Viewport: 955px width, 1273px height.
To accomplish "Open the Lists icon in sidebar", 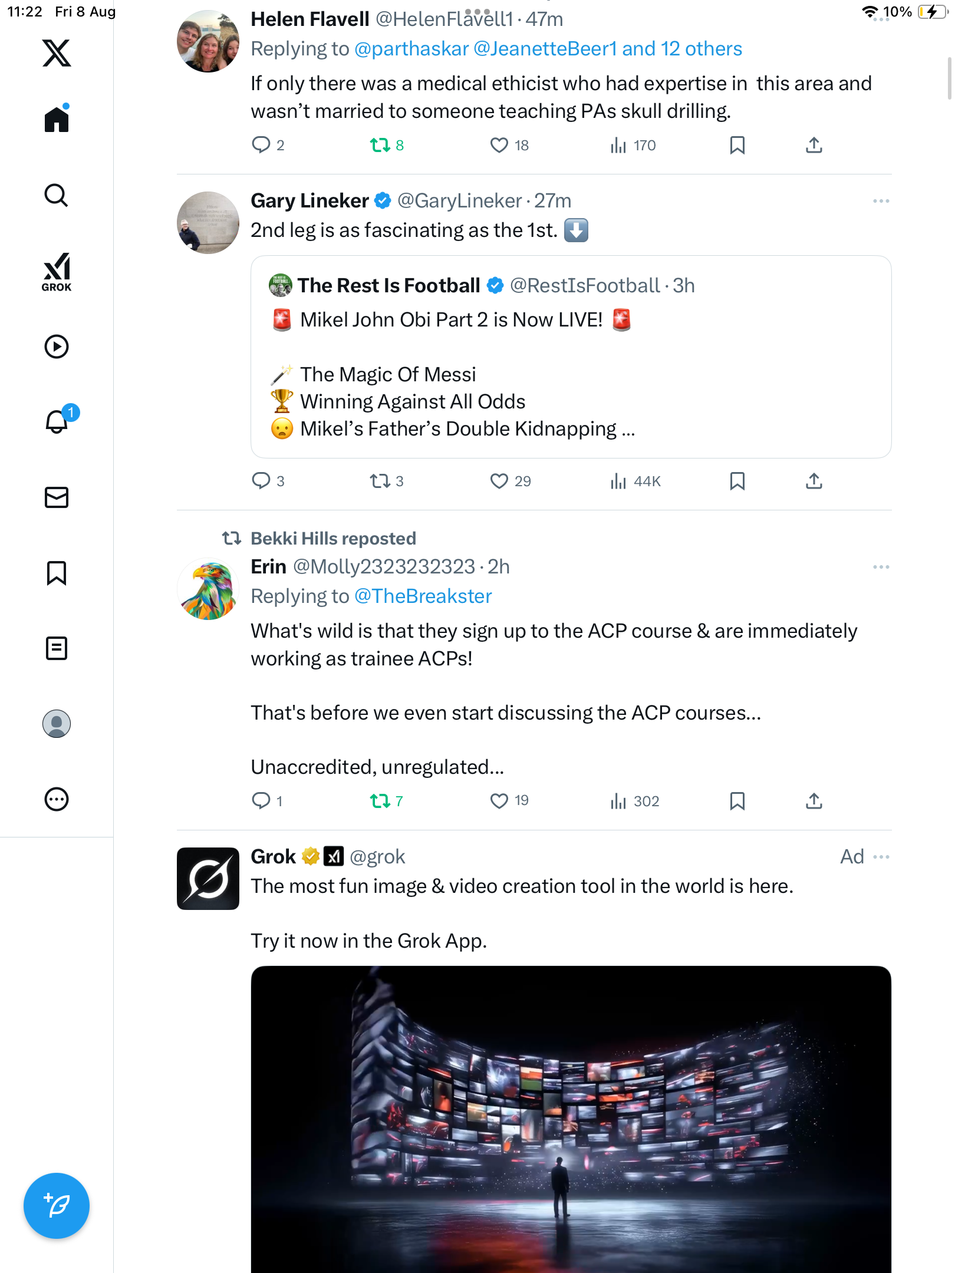I will click(57, 648).
